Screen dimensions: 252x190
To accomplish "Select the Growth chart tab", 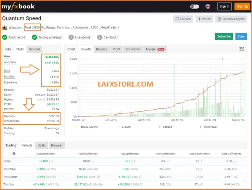I will [x=86, y=49].
